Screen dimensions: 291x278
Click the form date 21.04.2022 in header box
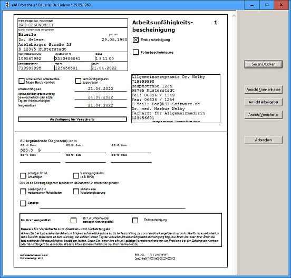(104, 68)
